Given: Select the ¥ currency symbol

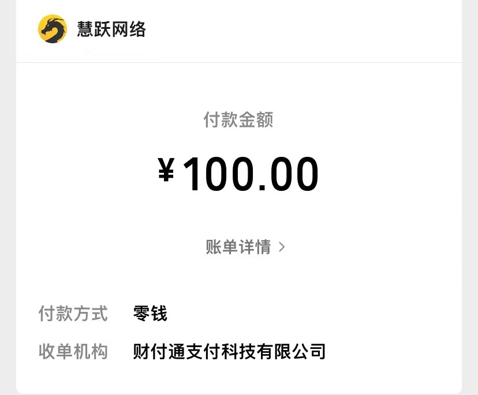Looking at the screenshot, I should coord(166,170).
